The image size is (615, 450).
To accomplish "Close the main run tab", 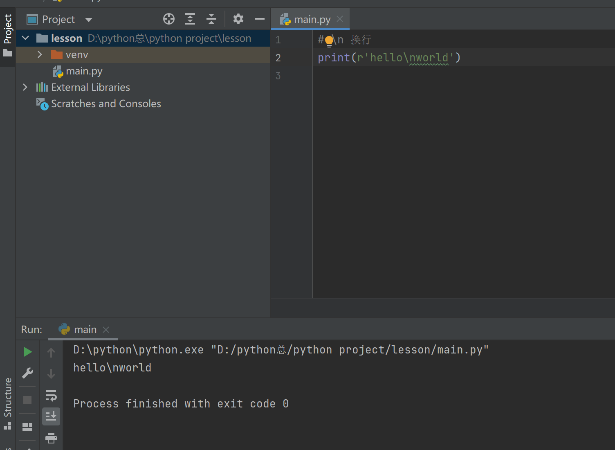I will (106, 329).
